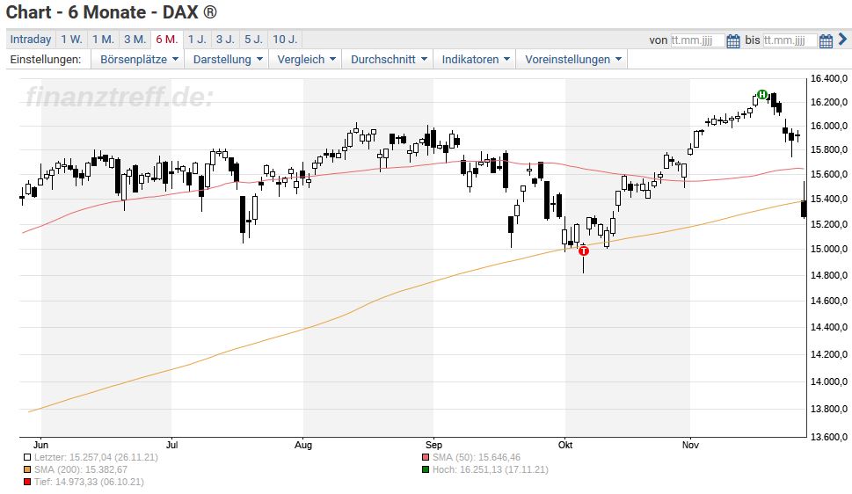Viewport: 852px width, 494px height.
Task: Click the Jun month axis label
Action: pos(40,445)
